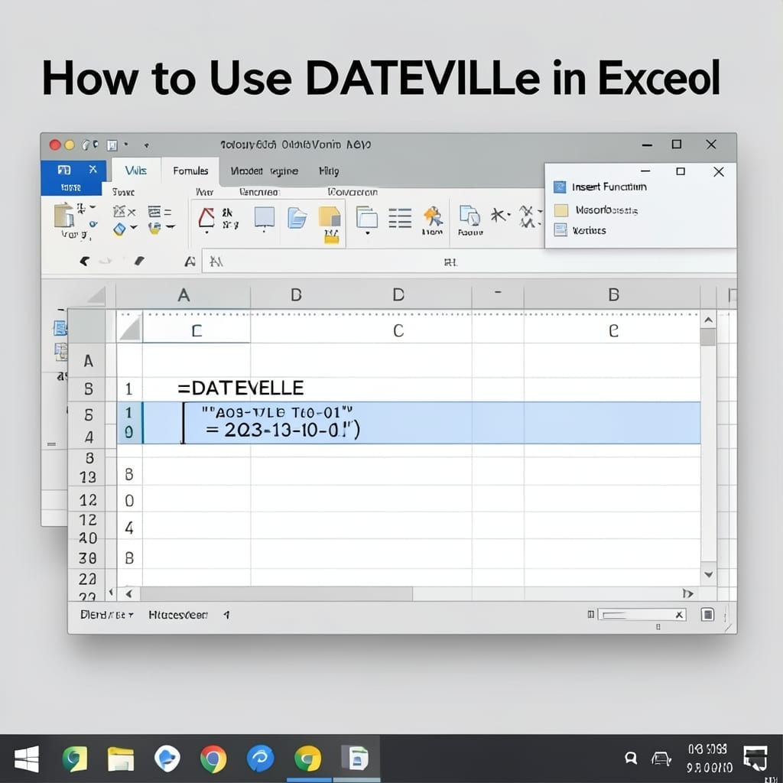Click the red triangle shape icon

tap(206, 218)
